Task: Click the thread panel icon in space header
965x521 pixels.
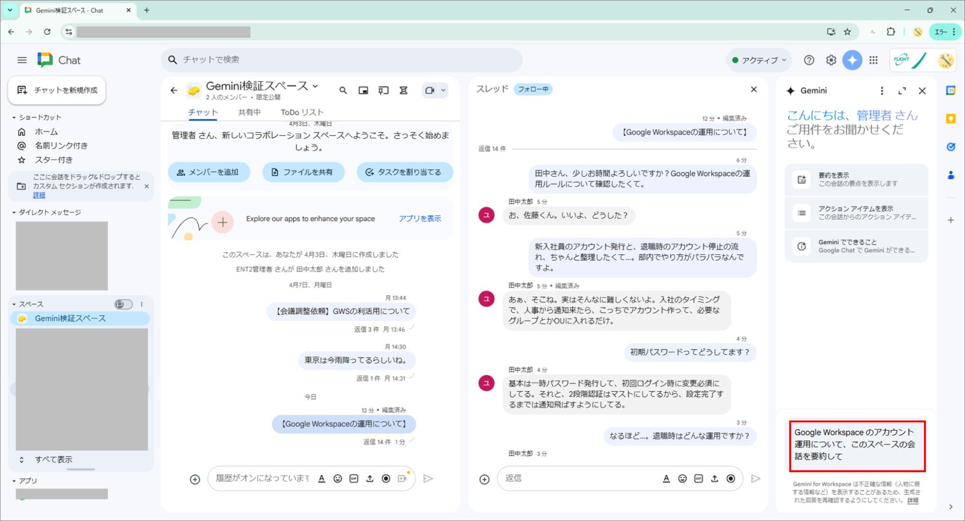Action: pyautogui.click(x=383, y=90)
